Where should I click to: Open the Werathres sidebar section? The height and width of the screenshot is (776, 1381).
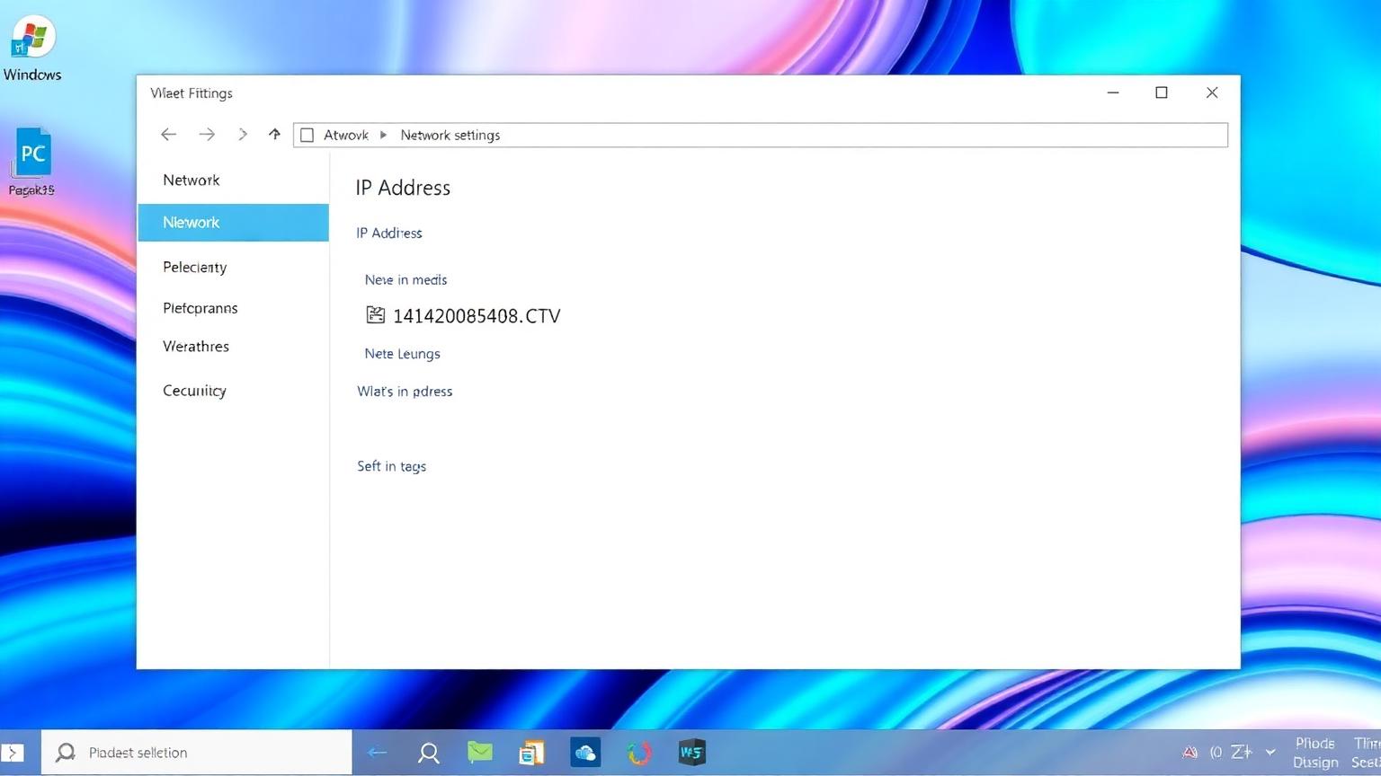tap(196, 347)
